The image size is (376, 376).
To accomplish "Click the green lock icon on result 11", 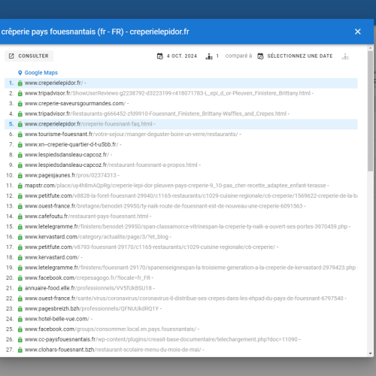I will tap(20, 186).
